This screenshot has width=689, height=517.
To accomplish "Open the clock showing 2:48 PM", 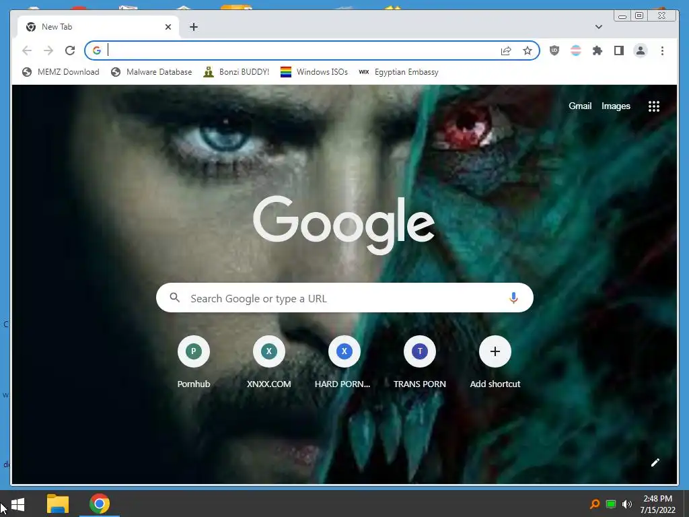I will 657,504.
